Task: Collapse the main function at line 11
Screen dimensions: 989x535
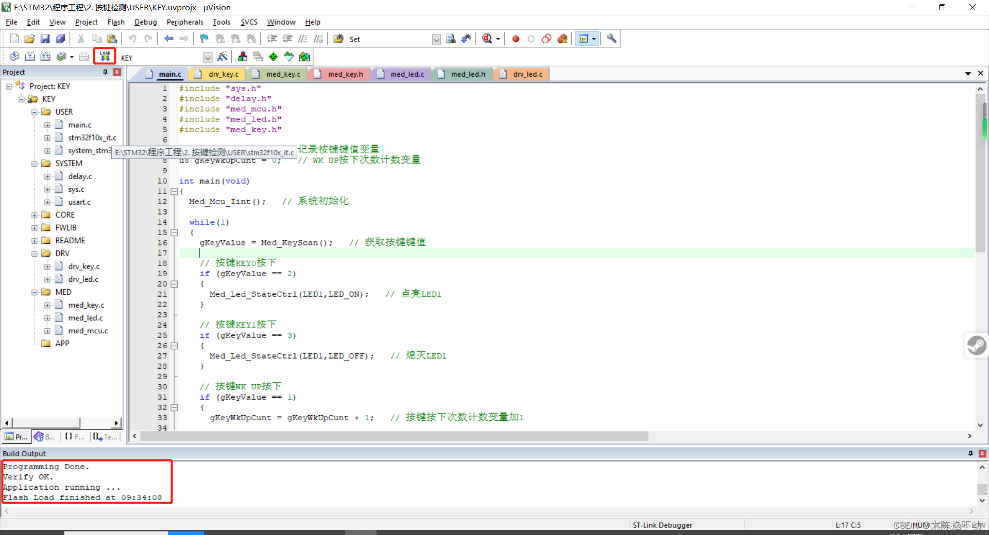Action: point(174,191)
